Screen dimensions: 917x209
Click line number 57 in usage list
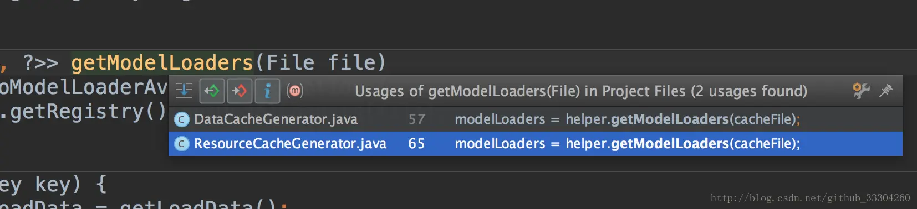[x=416, y=119]
